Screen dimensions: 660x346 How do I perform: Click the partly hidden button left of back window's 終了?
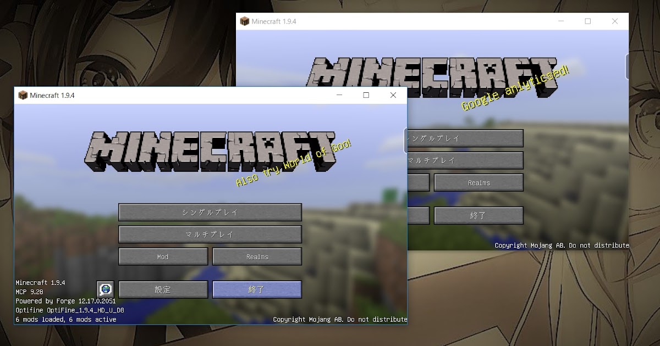419,216
